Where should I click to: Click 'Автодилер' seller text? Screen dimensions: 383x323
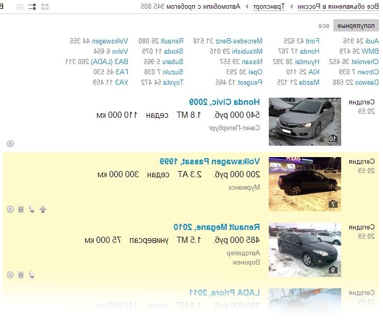coord(243,253)
